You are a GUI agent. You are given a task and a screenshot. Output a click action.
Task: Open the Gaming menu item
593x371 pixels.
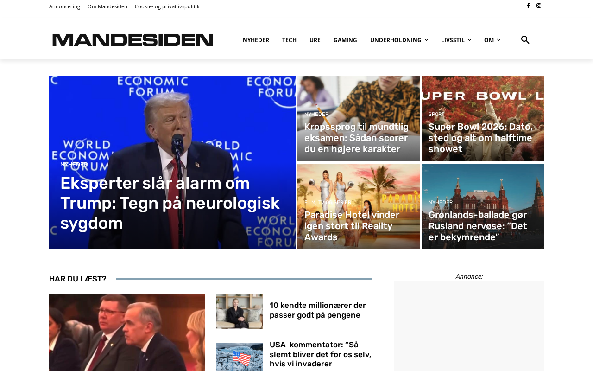(x=345, y=40)
